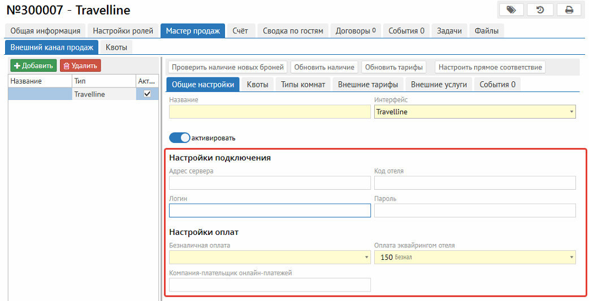Image resolution: width=589 pixels, height=301 pixels.
Task: Click the Адрес сервера input field
Action: [x=270, y=182]
